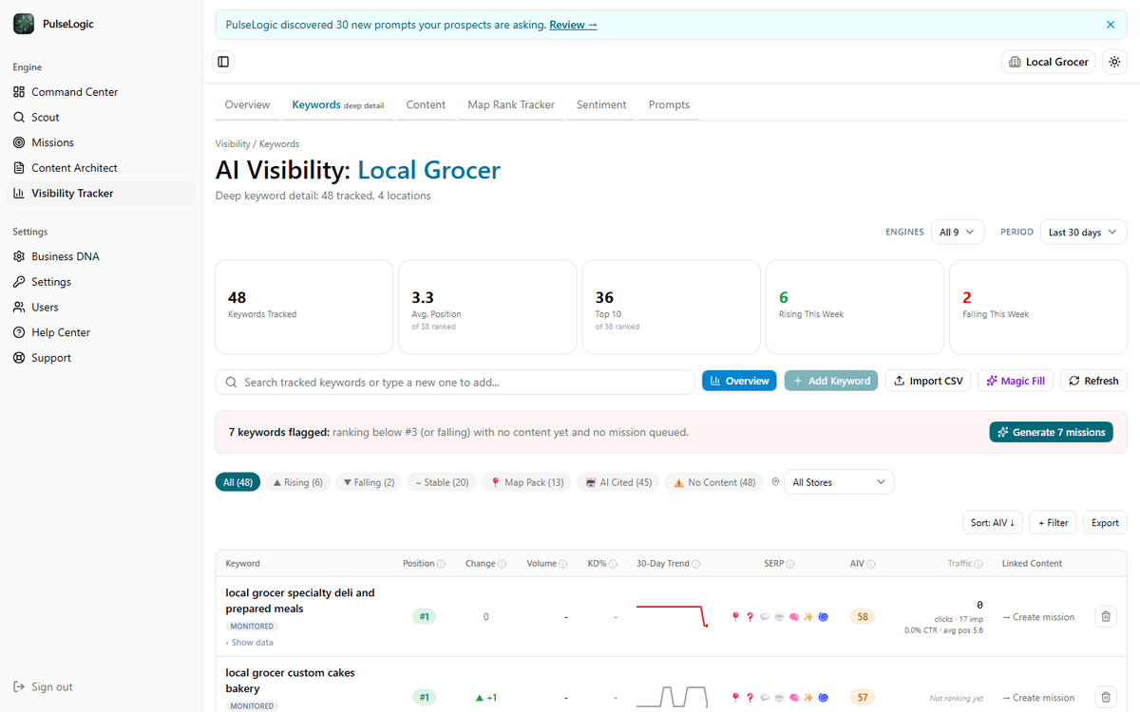Click the AIV score 58 badge
Screen dimensions: 1140x712
coord(862,617)
